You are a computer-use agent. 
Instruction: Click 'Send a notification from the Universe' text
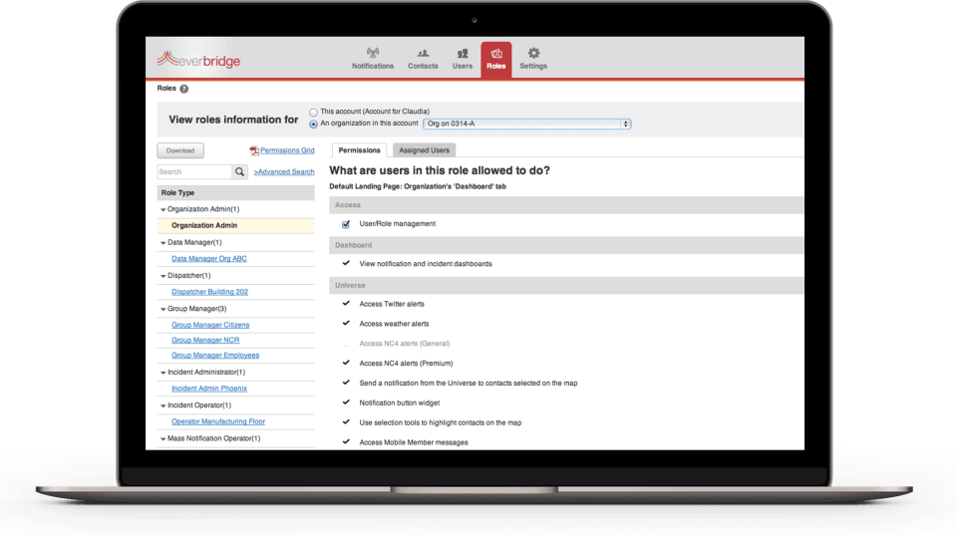[x=469, y=383]
